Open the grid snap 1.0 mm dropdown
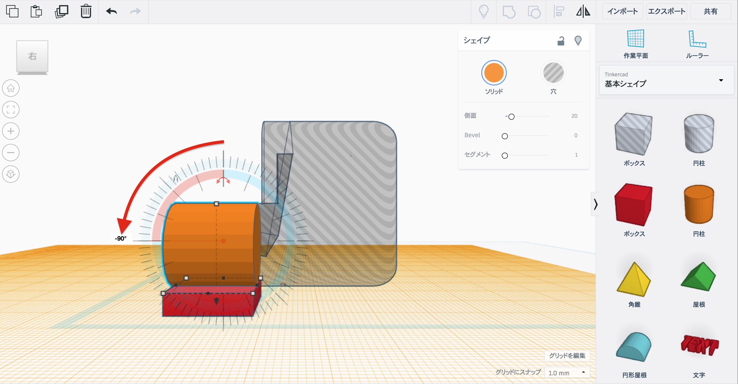The image size is (738, 384). (x=566, y=372)
